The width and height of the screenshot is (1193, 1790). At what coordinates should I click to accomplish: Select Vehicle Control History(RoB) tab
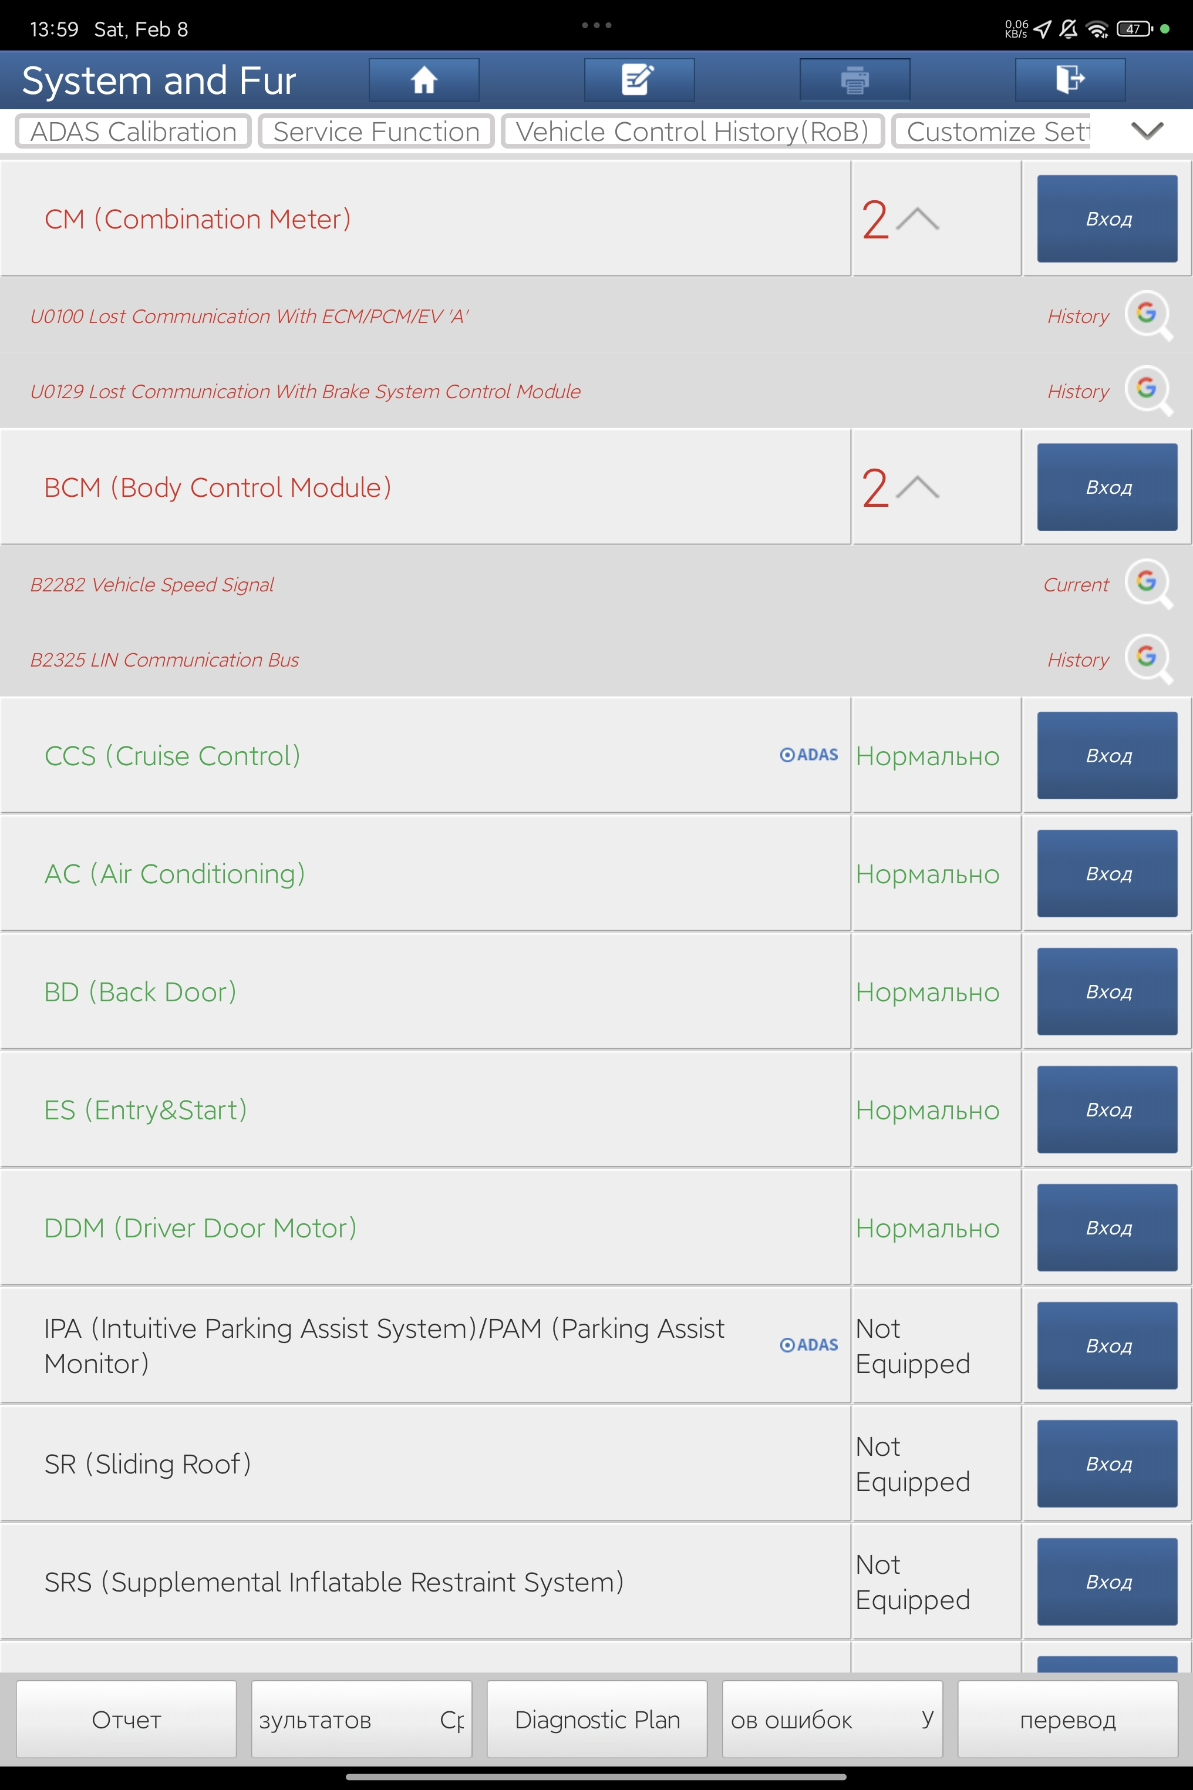click(692, 132)
